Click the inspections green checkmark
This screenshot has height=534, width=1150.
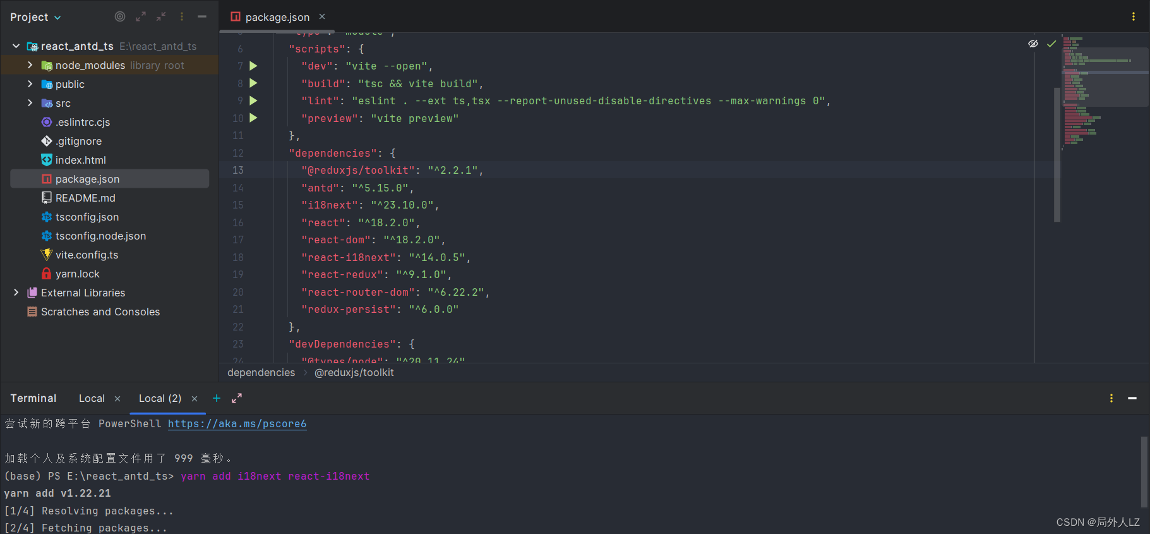pyautogui.click(x=1051, y=44)
